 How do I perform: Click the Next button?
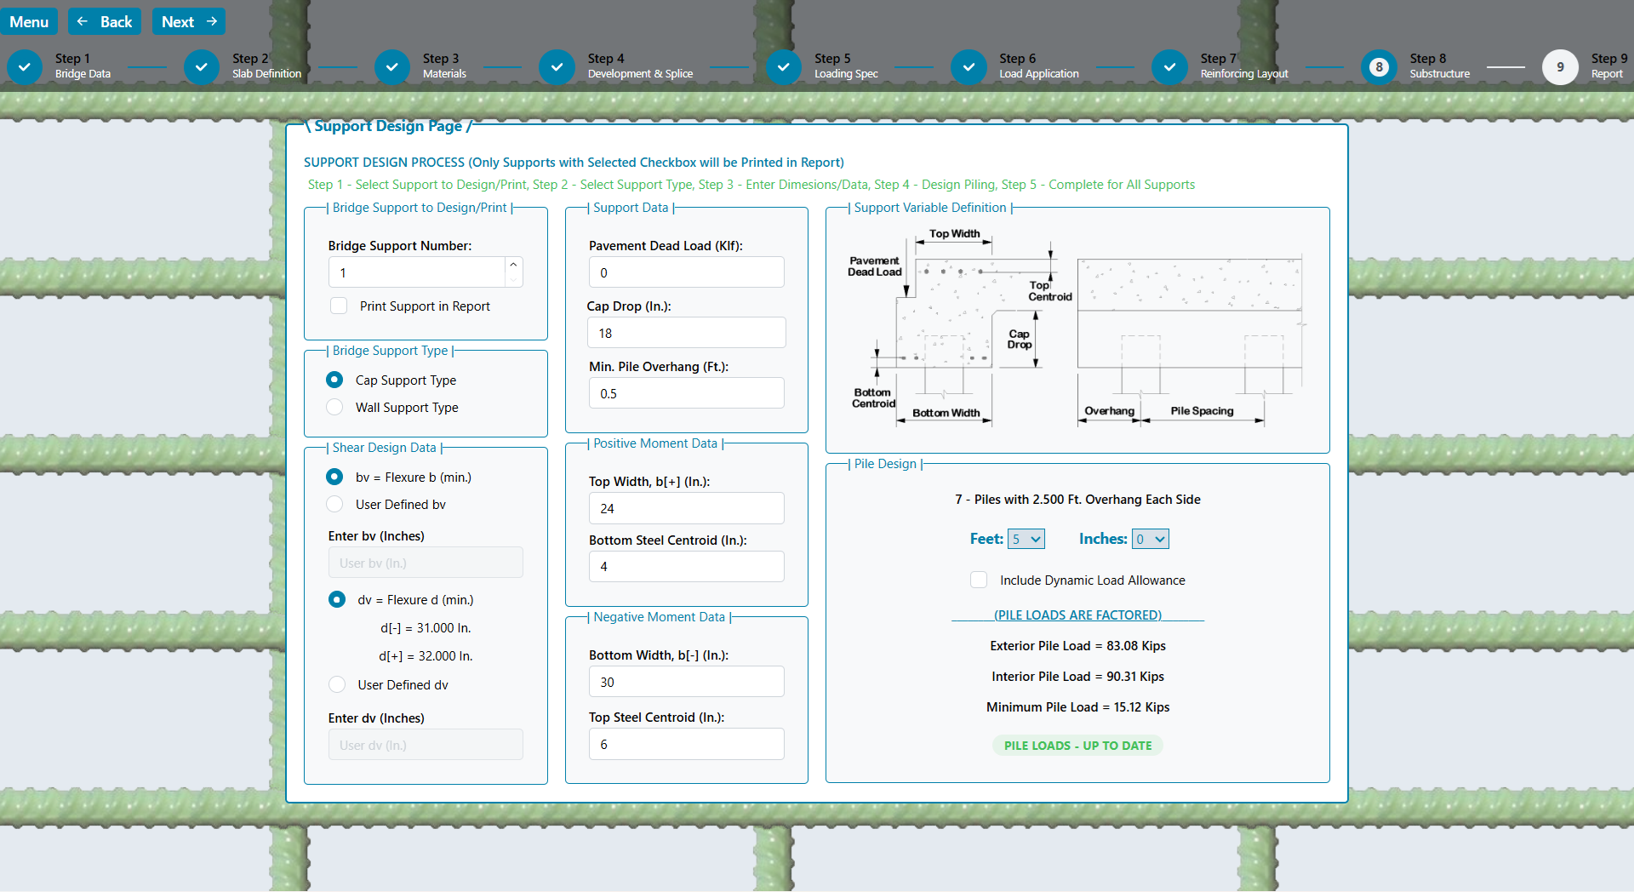[x=189, y=21]
